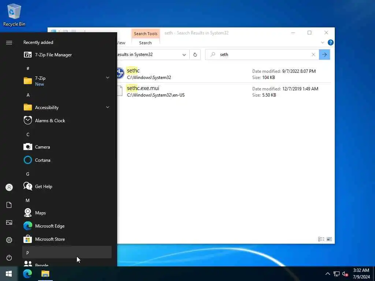Open Alarms & Clock app

[x=67, y=120]
